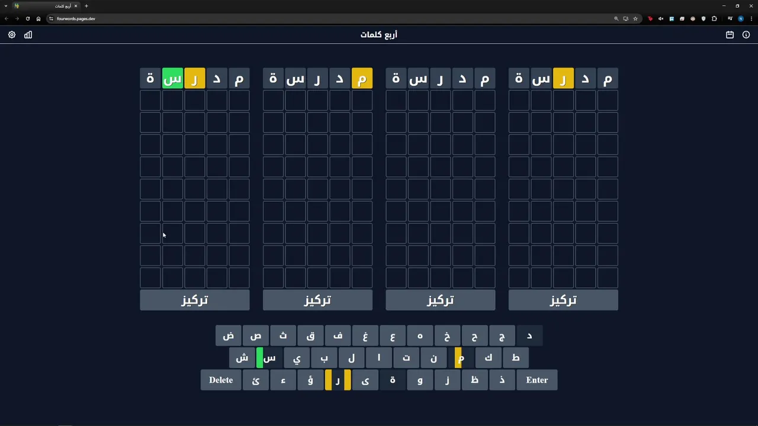Screen dimensions: 758x426
Task: Show the game info icon
Action: (746, 35)
